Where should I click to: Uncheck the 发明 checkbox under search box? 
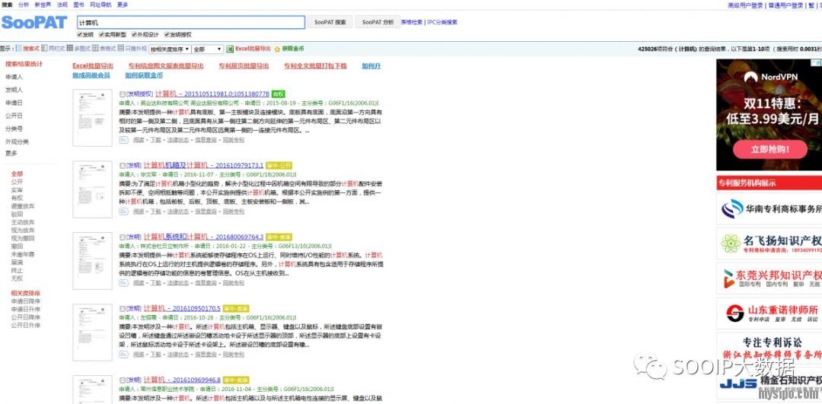(80, 34)
